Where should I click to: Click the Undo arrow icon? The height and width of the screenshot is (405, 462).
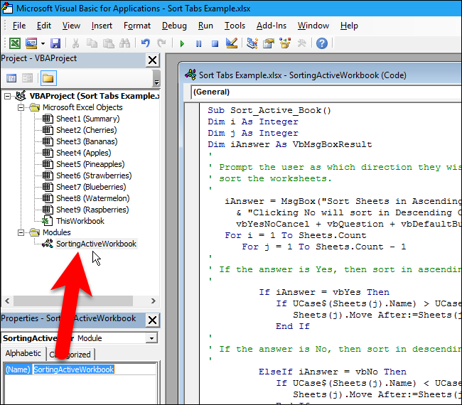pos(146,43)
